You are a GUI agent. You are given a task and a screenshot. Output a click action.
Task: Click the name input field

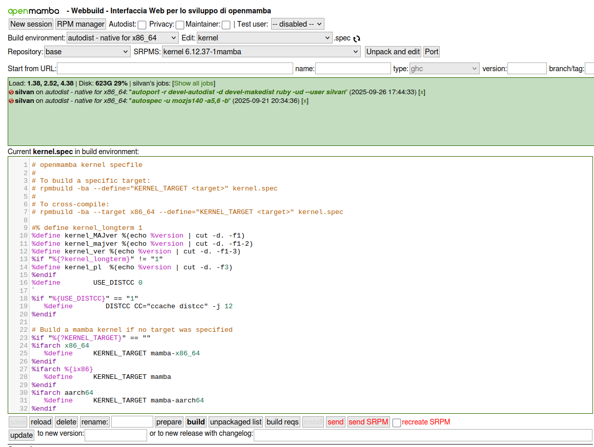pyautogui.click(x=353, y=69)
